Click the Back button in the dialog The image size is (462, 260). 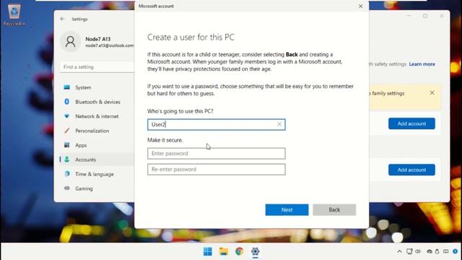point(334,210)
